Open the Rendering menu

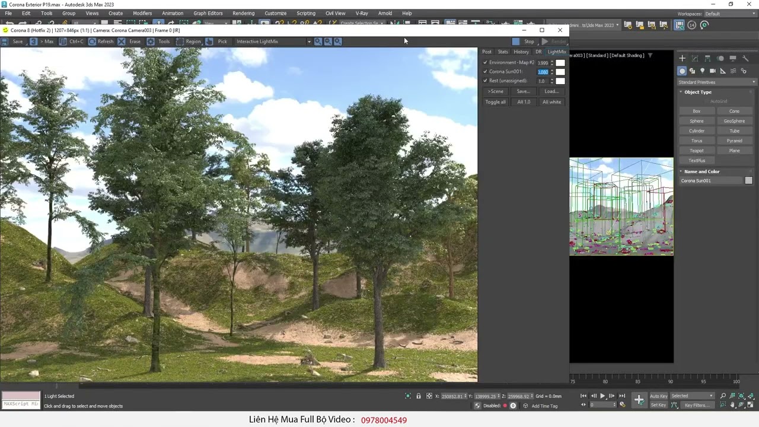243,13
